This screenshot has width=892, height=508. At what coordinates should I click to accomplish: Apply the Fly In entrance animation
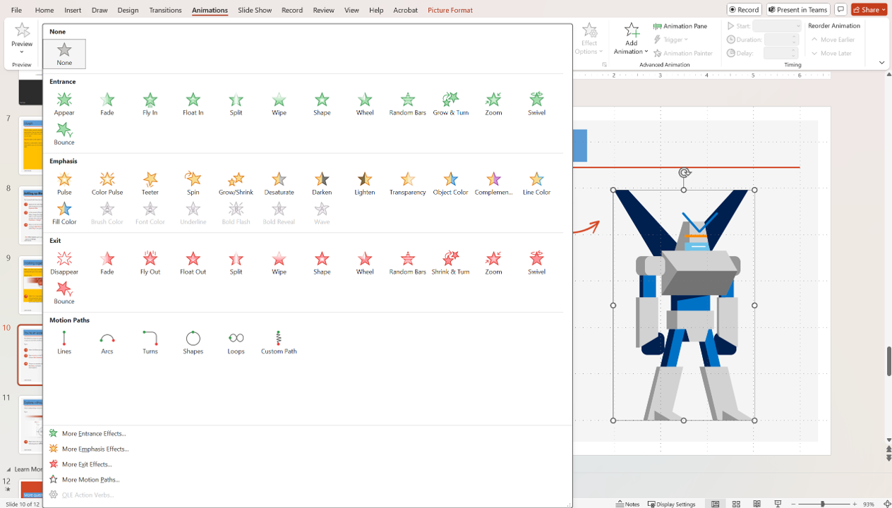click(150, 103)
